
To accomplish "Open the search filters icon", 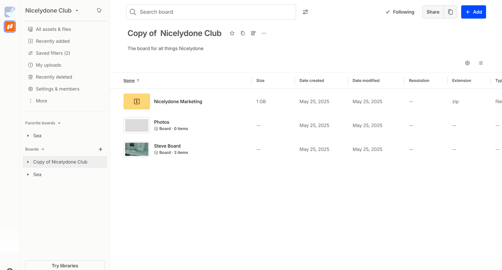I will click(305, 12).
